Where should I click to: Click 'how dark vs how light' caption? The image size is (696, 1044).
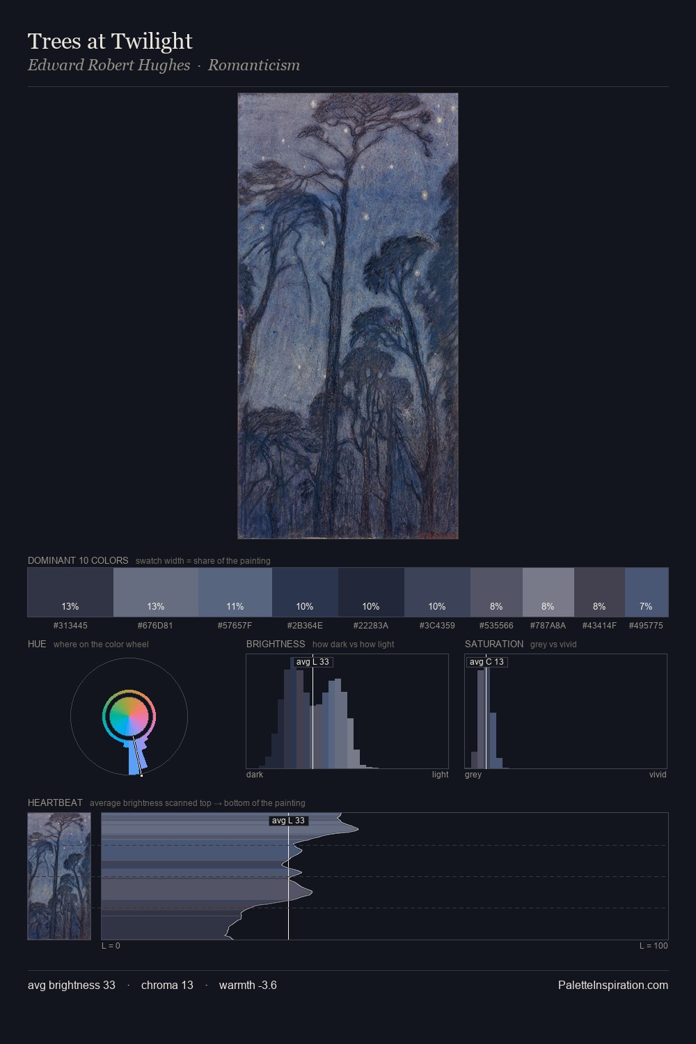coord(353,644)
